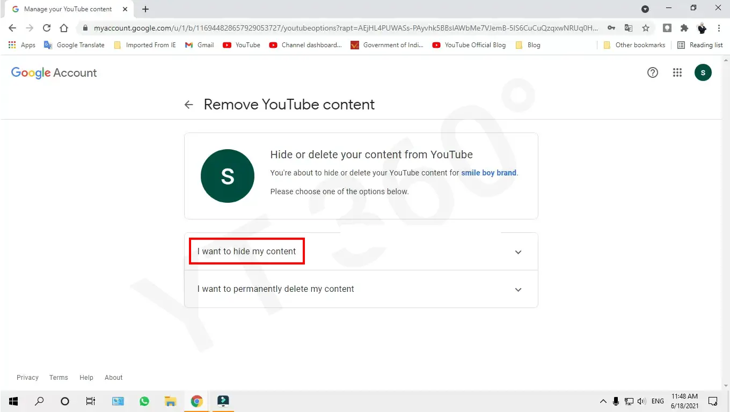
Task: Click the browser Forward arrow
Action: tap(30, 28)
